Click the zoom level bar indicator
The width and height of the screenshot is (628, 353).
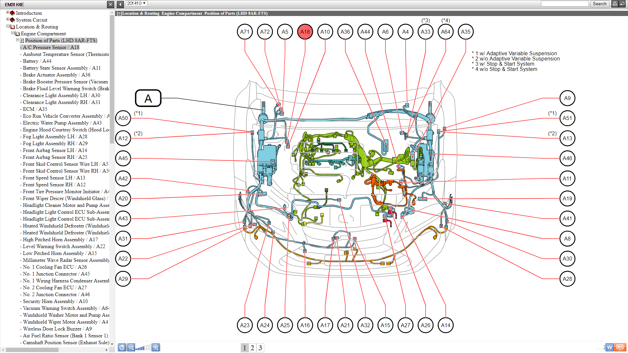pyautogui.click(x=143, y=348)
